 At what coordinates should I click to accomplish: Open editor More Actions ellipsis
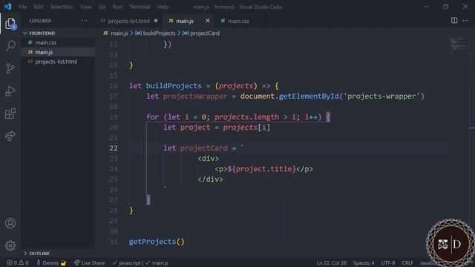click(465, 21)
